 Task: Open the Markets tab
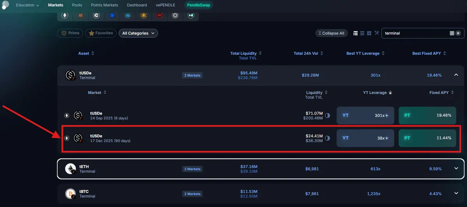[56, 5]
